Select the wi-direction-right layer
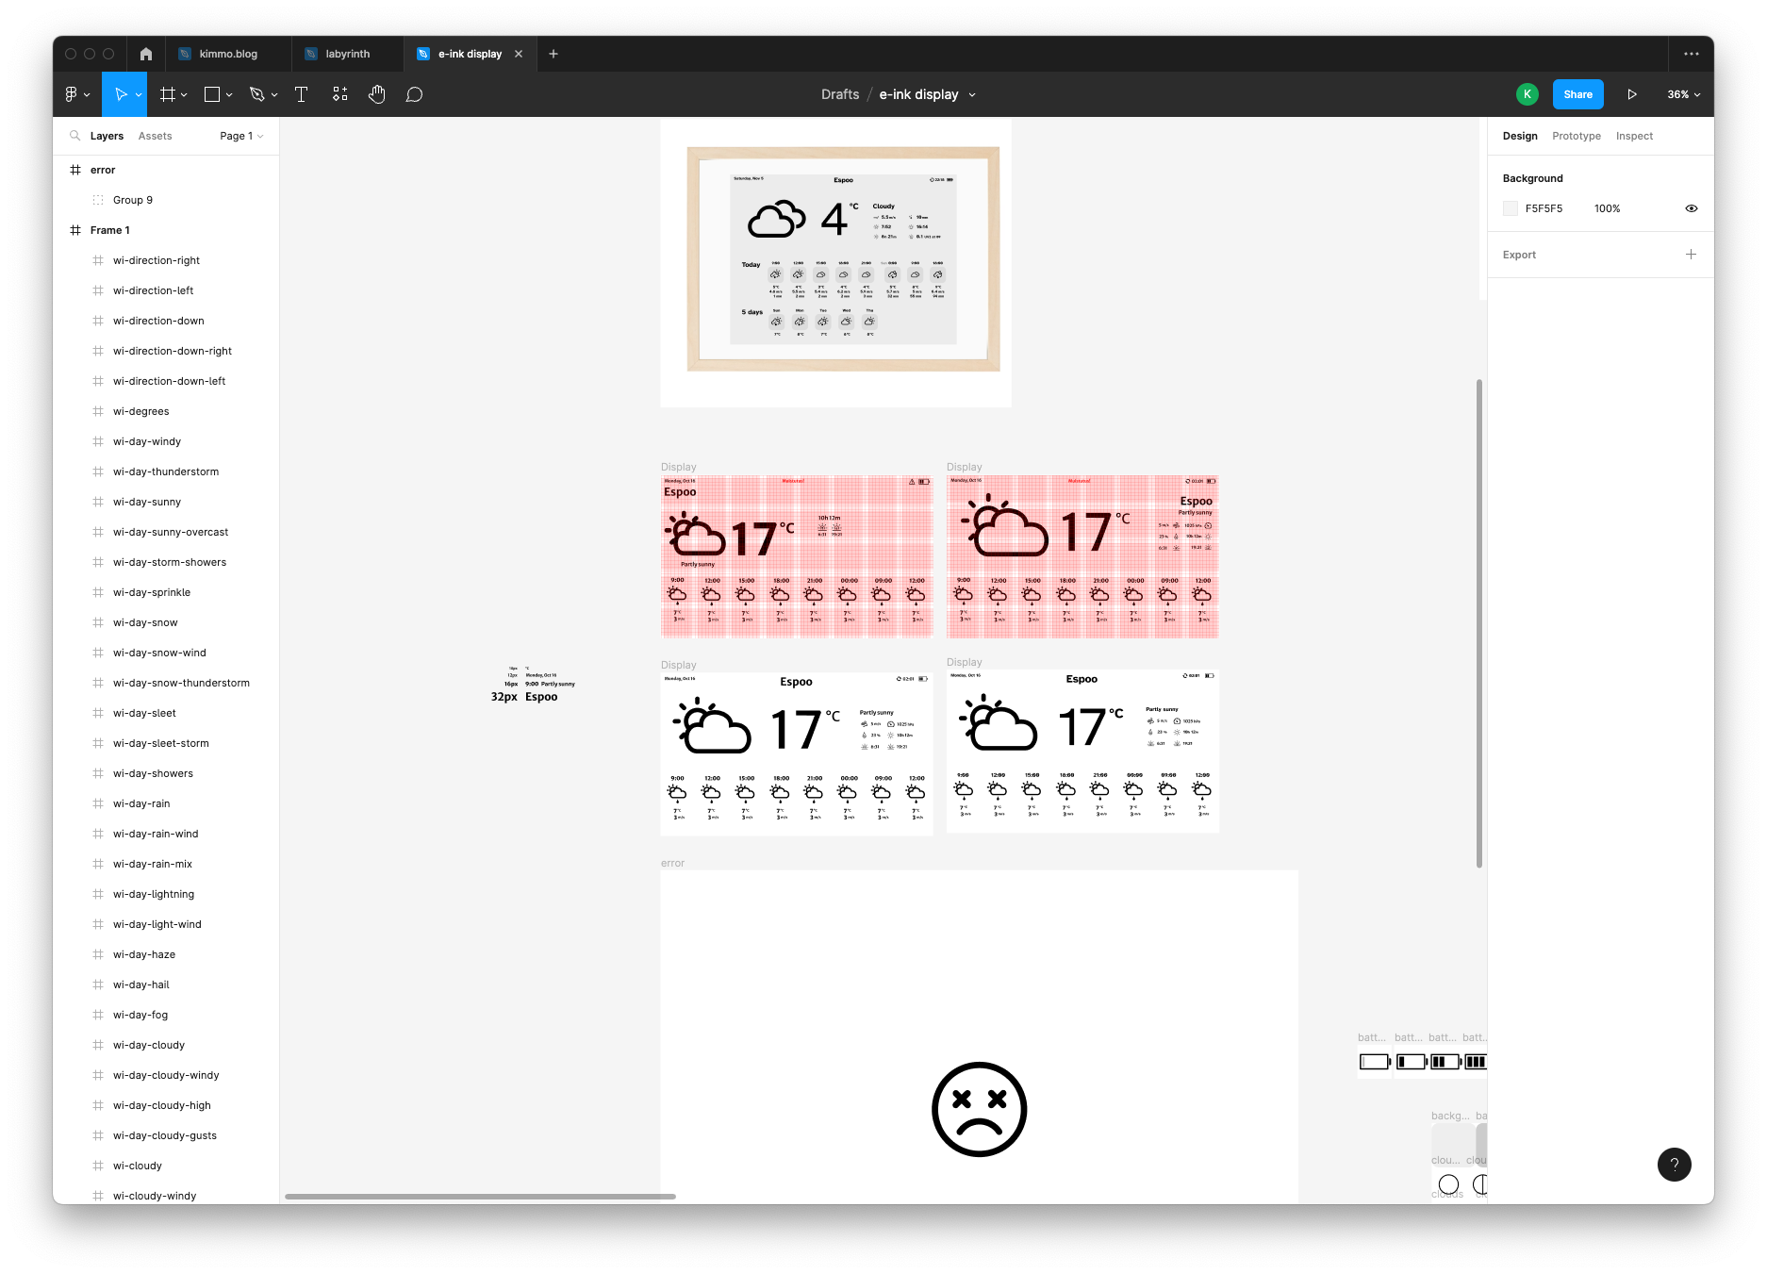Viewport: 1767px width, 1274px height. pos(166,260)
